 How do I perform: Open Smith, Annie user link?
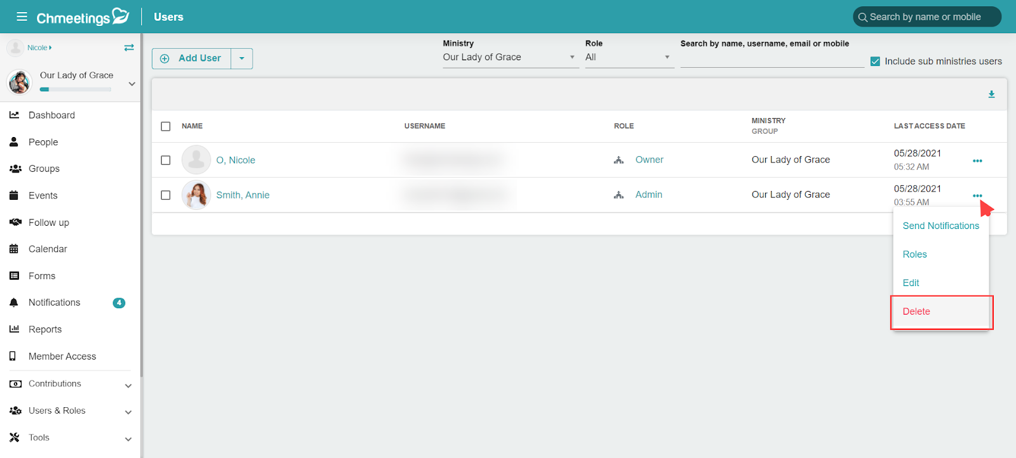243,195
